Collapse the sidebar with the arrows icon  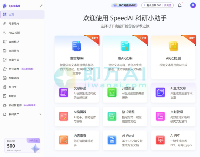tap(40, 5)
